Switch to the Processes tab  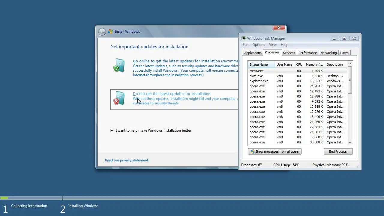pyautogui.click(x=272, y=52)
